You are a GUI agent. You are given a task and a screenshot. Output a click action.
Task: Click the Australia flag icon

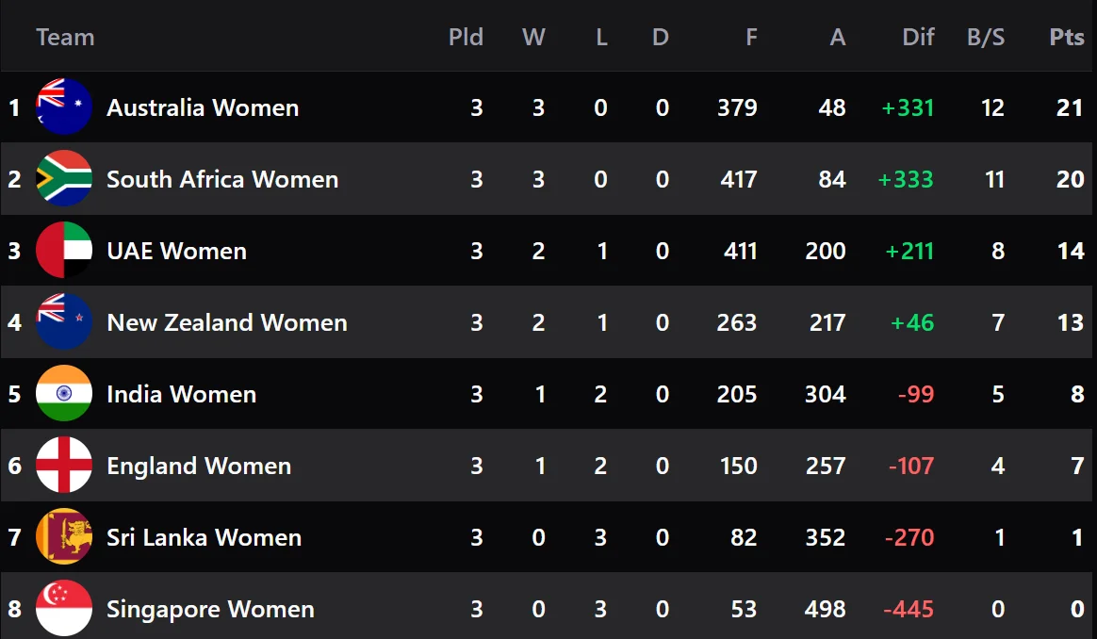64,106
